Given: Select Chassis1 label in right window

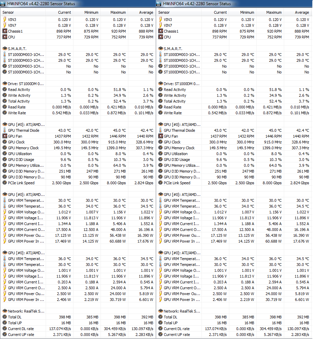Looking at the screenshot, I should click(171, 31).
